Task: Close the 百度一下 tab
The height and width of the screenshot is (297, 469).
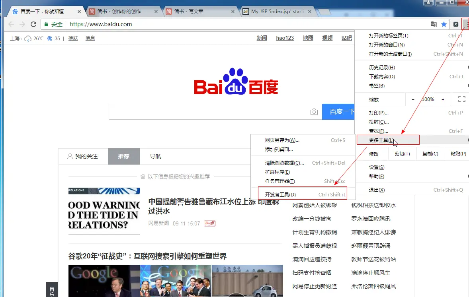Action: (x=79, y=12)
